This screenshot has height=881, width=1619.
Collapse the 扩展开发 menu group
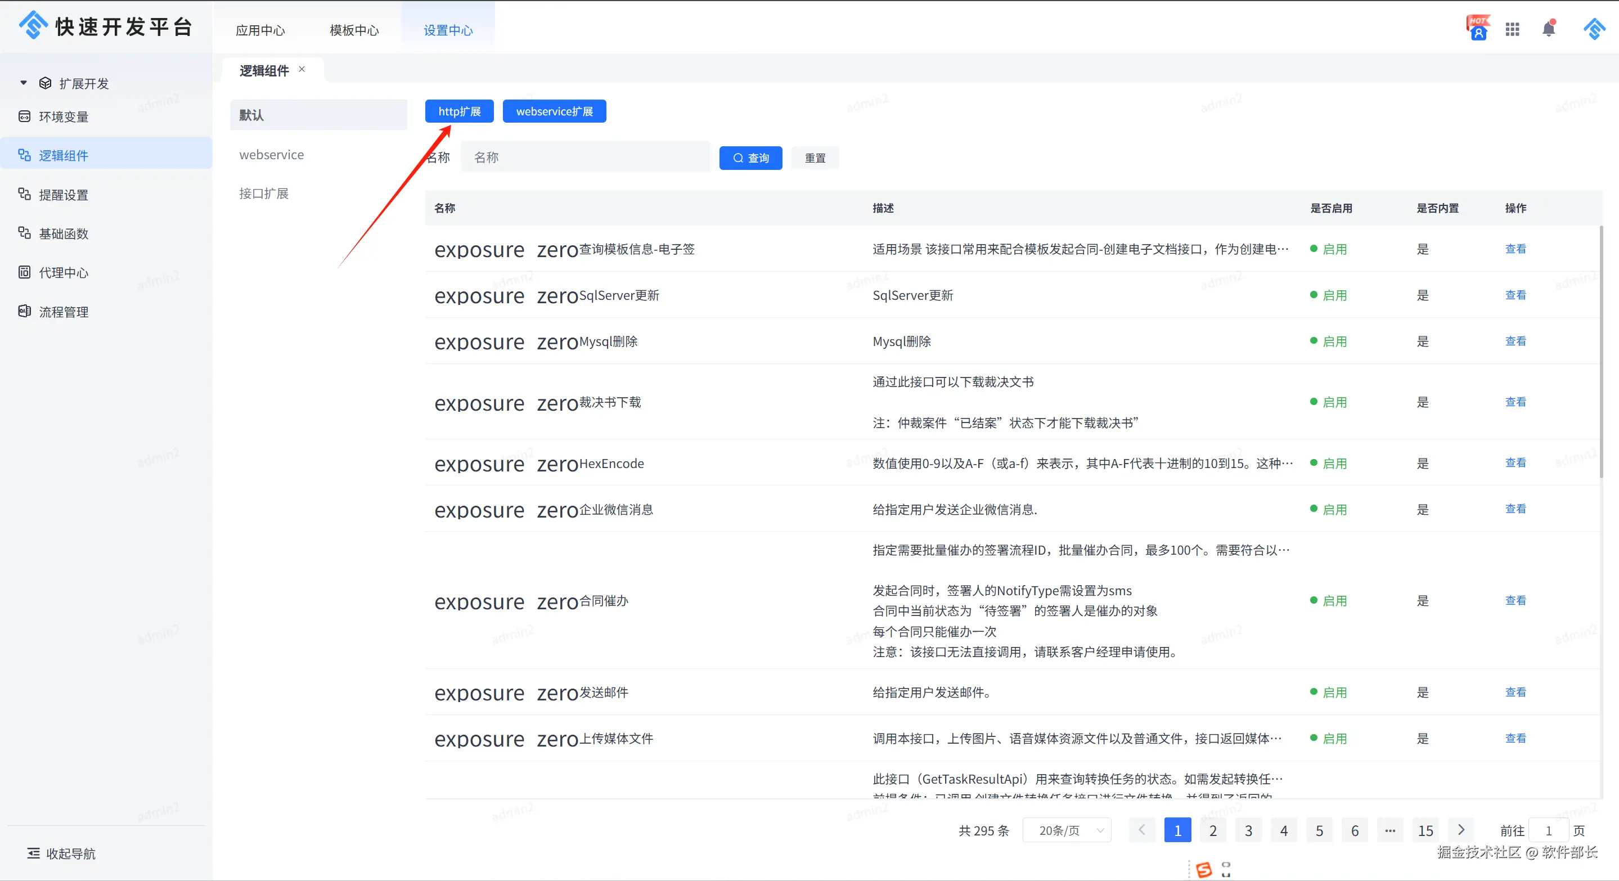pos(24,83)
